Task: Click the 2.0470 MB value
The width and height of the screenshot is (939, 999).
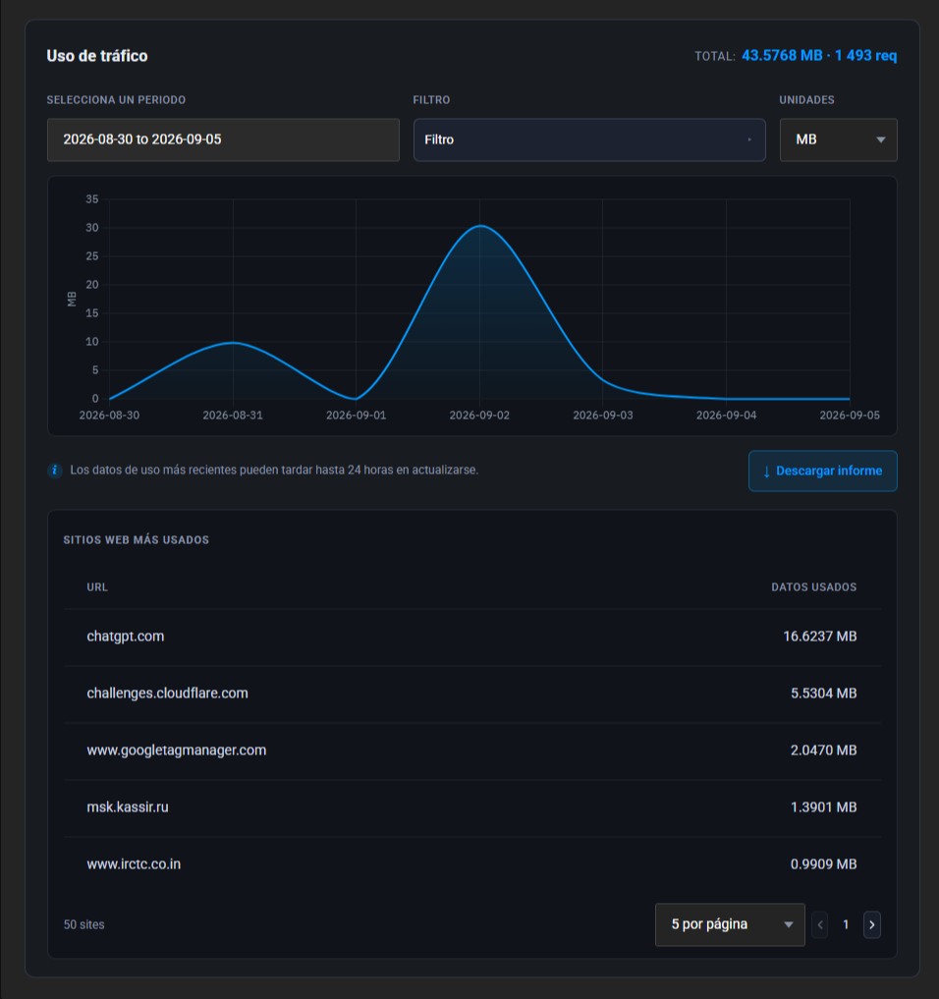Action: (x=824, y=749)
